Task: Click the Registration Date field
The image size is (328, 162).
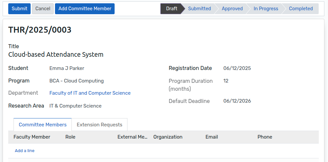Action: click(x=237, y=68)
